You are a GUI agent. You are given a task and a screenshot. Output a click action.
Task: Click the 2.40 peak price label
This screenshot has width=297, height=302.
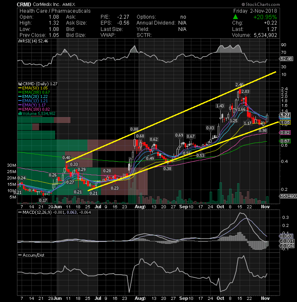tap(239, 85)
